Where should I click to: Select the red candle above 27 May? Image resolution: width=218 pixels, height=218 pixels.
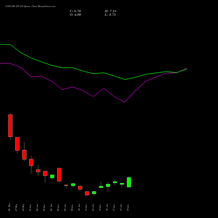tap(17, 144)
